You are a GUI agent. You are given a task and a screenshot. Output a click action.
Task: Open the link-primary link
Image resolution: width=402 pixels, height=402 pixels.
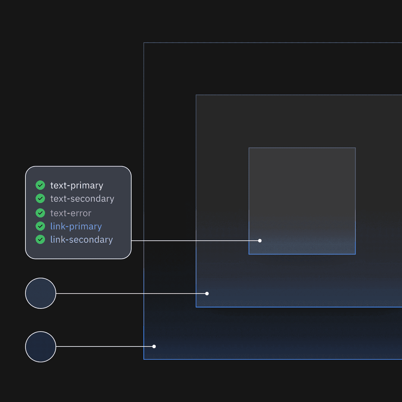(x=76, y=226)
